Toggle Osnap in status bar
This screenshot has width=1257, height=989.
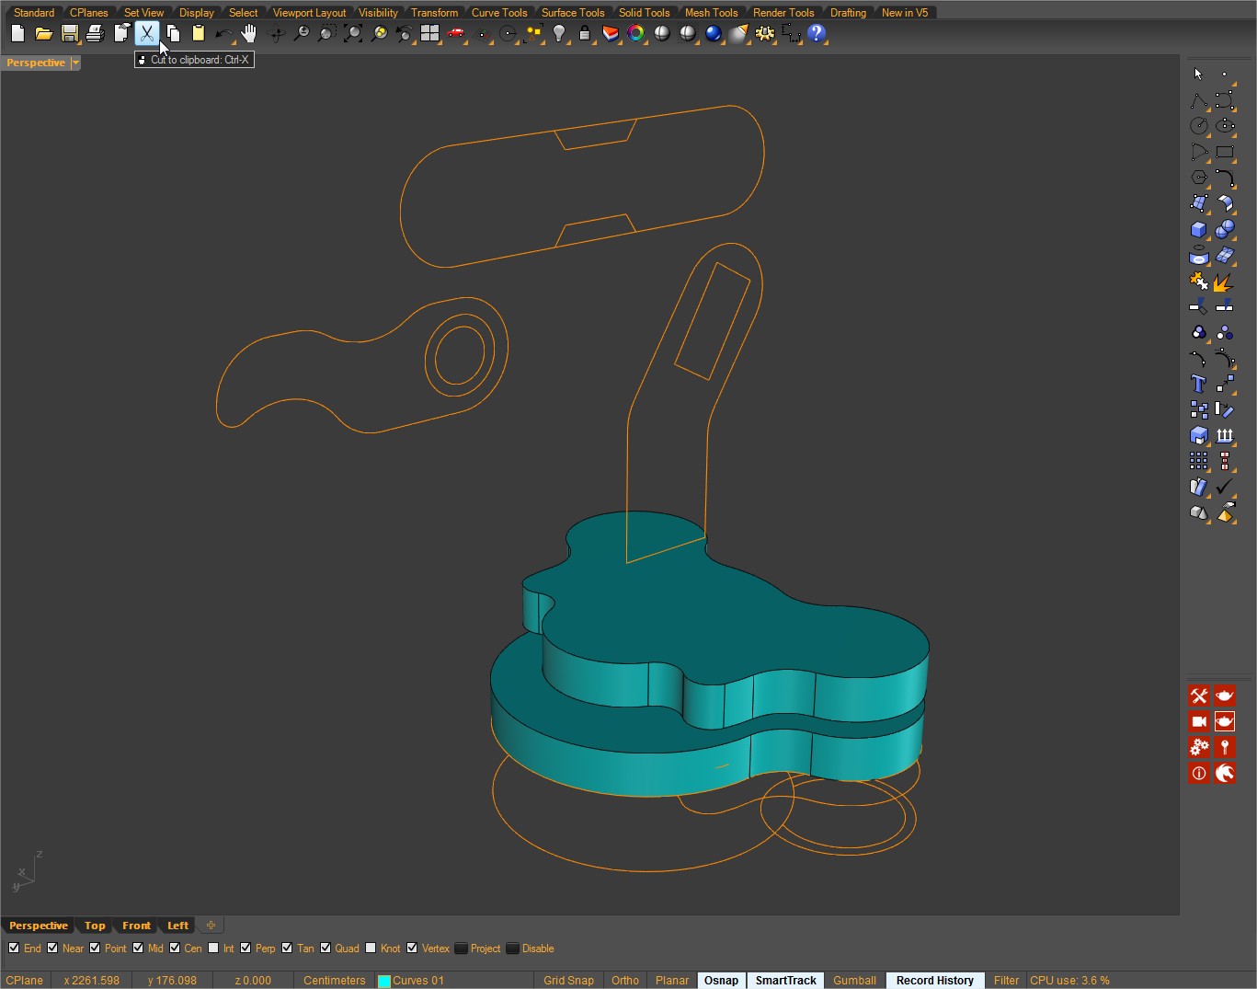(x=722, y=980)
